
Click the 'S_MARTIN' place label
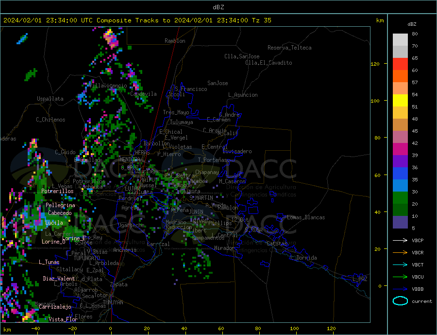coord(201,198)
